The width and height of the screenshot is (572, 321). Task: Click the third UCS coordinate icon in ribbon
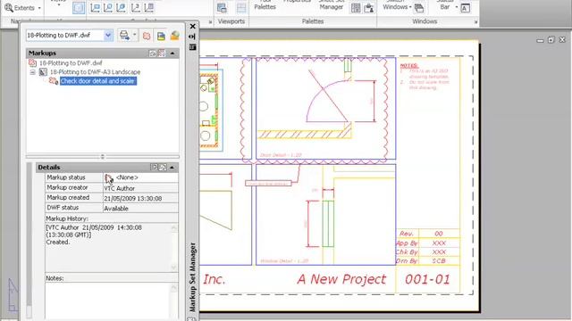[x=122, y=8]
